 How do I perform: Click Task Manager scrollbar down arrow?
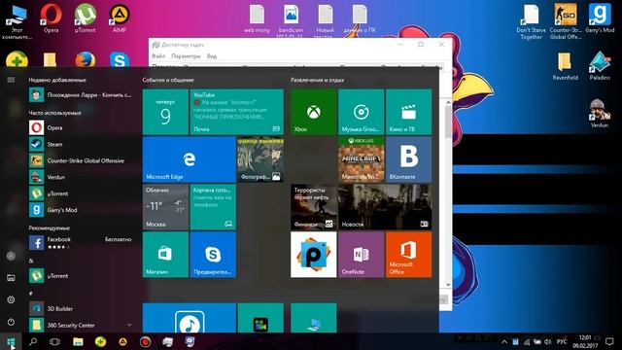click(448, 284)
